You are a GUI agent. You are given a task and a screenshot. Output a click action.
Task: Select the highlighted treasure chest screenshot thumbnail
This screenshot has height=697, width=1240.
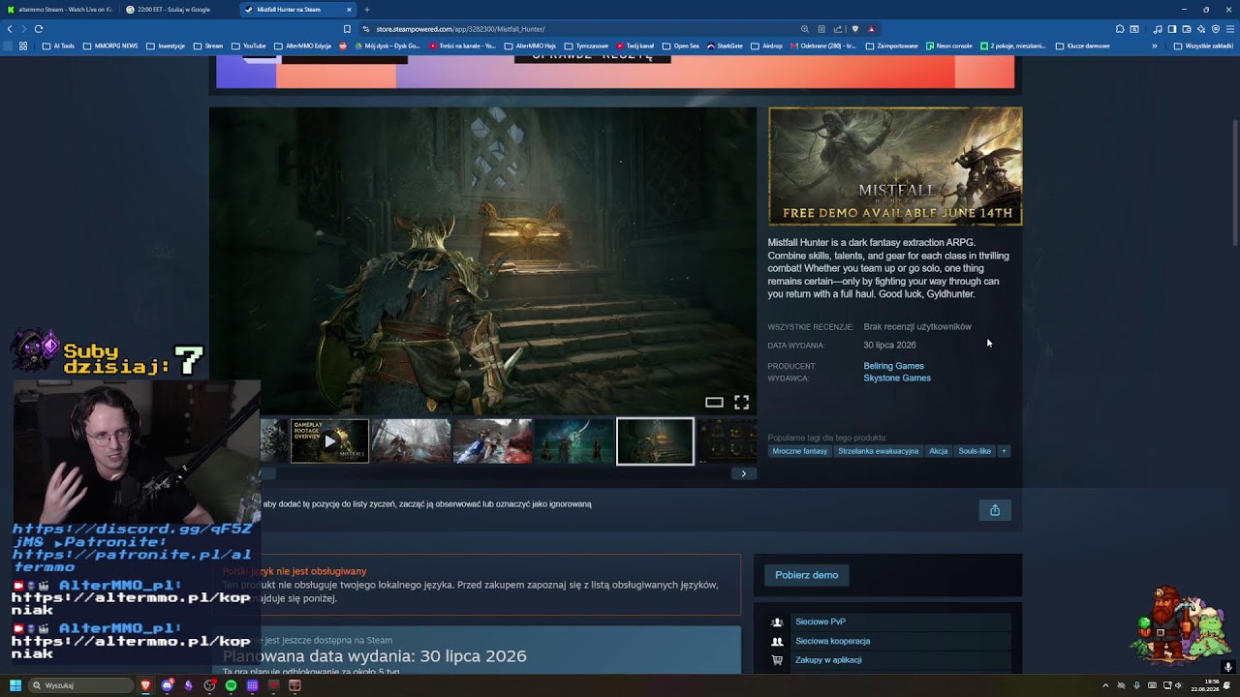655,441
